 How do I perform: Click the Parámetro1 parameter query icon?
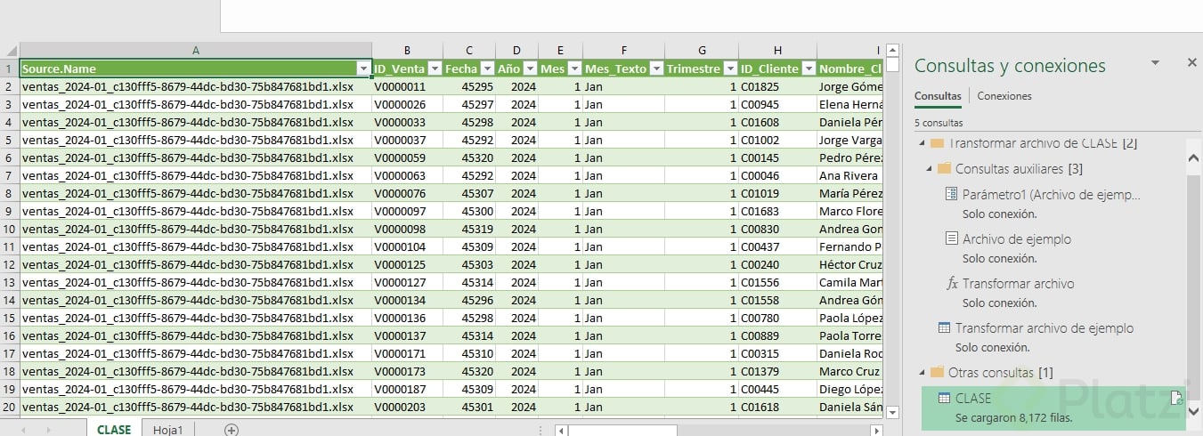(950, 194)
